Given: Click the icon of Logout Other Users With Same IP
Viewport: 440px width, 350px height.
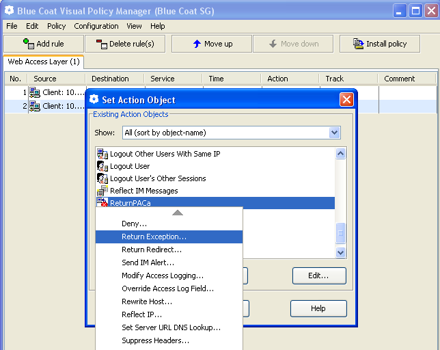Looking at the screenshot, I should tap(102, 154).
